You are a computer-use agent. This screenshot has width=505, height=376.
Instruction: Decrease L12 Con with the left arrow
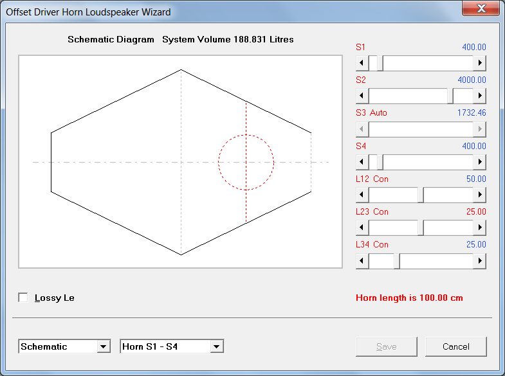pos(362,195)
